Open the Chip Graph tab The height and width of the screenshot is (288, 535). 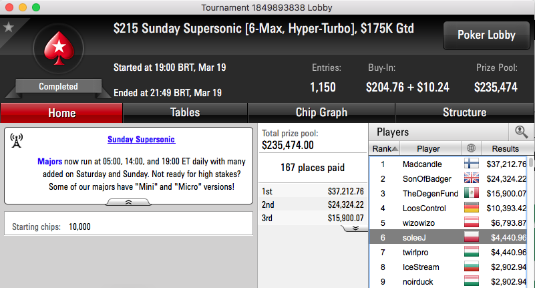321,113
